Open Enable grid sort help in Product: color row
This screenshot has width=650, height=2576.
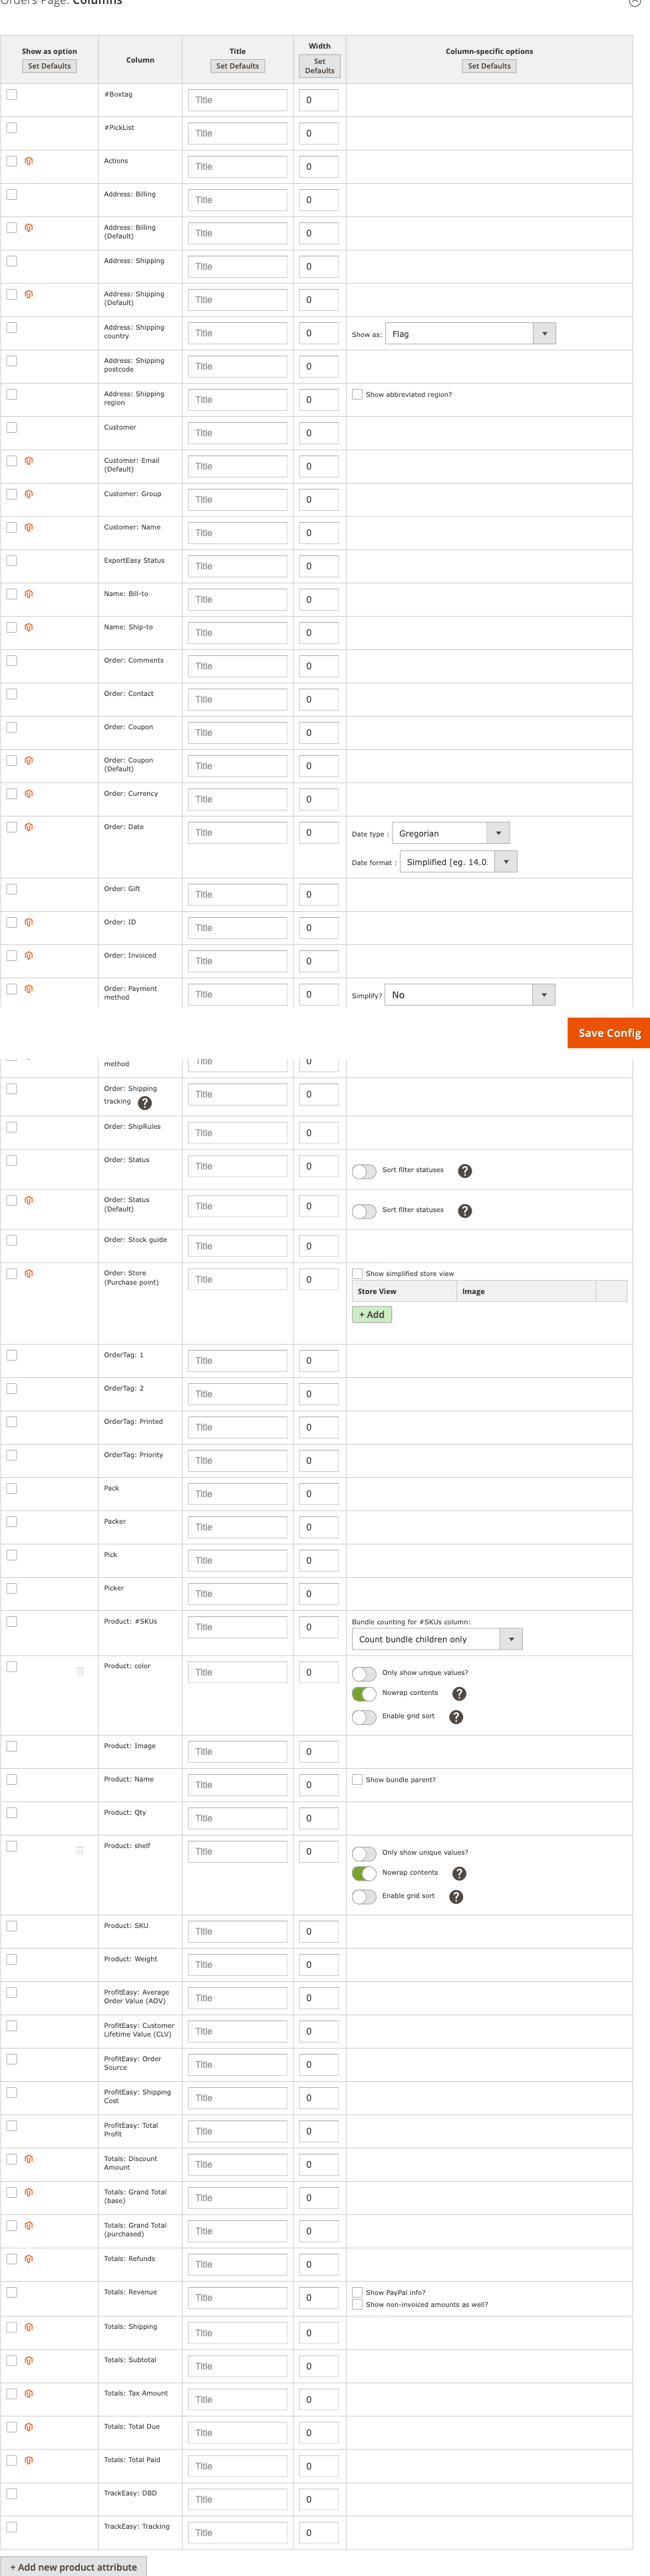(456, 1717)
